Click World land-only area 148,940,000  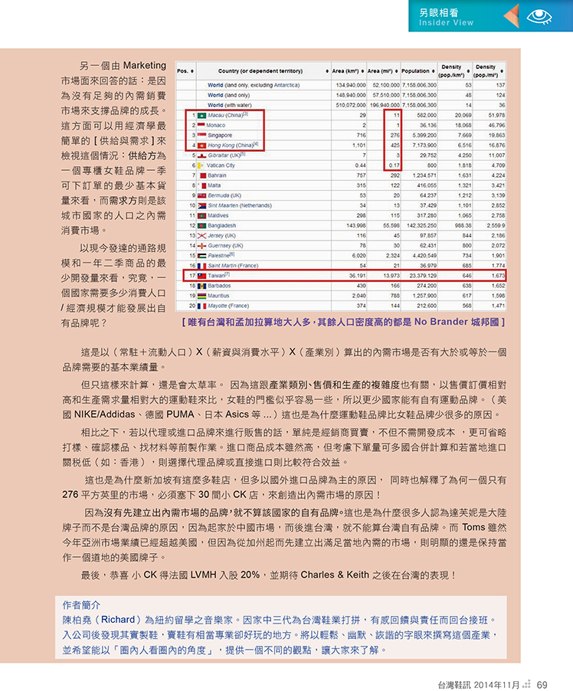coord(351,95)
